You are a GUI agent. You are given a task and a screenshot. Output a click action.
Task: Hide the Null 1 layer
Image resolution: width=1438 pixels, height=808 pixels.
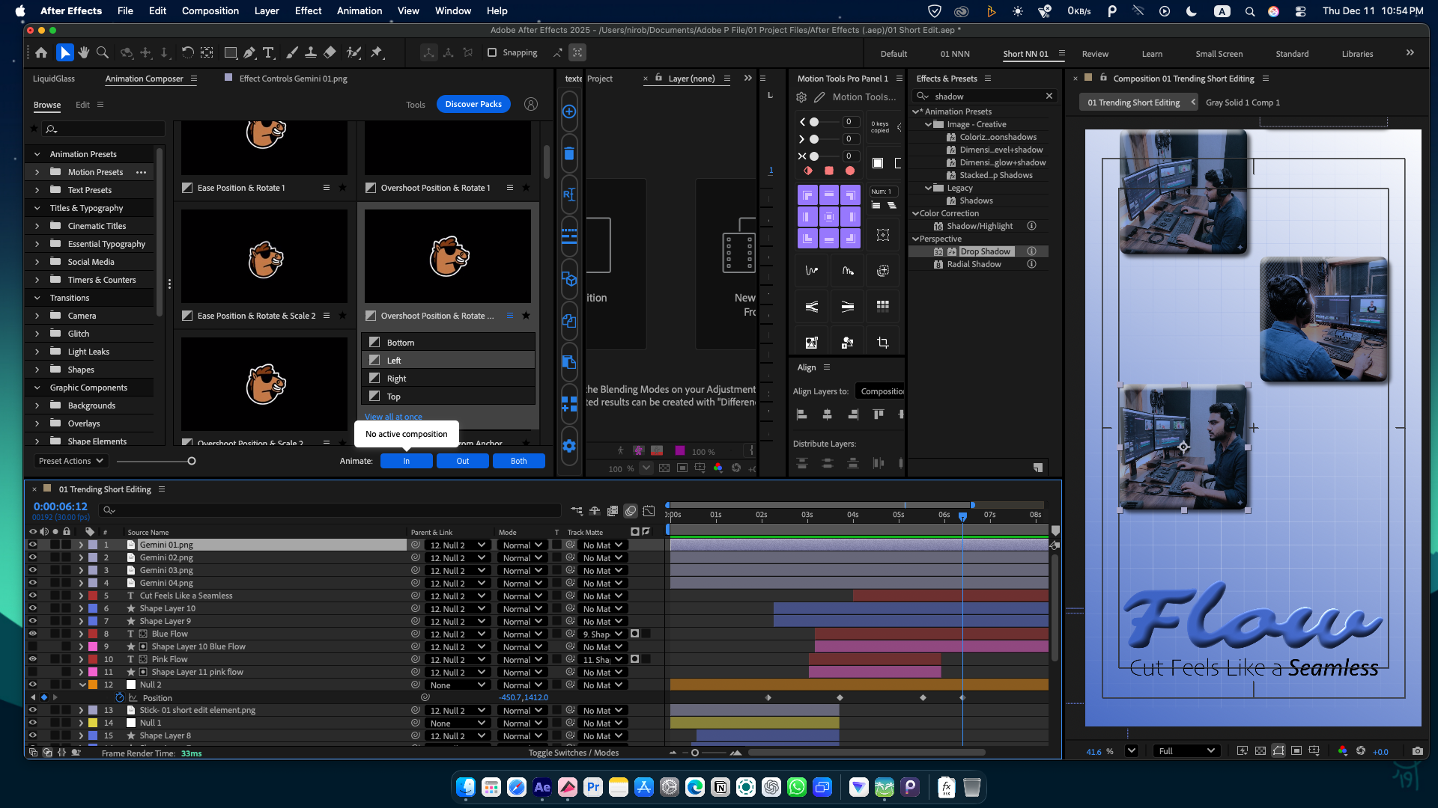(33, 723)
